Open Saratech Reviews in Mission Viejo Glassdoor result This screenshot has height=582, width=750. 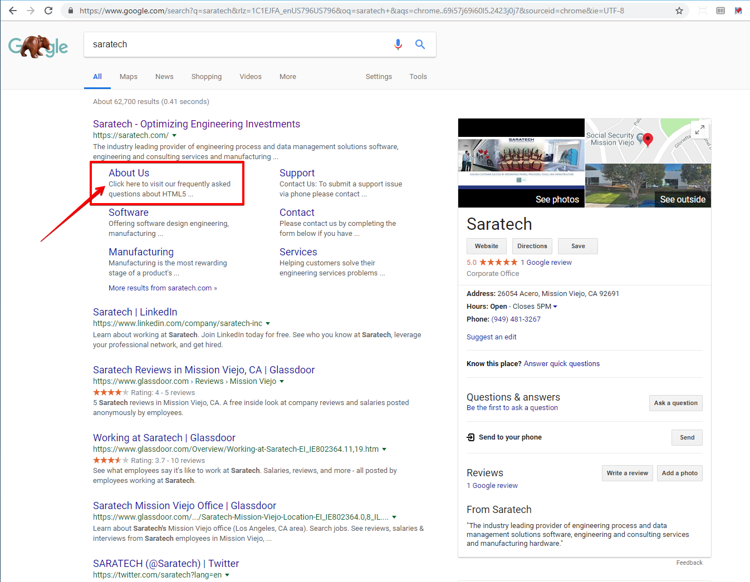(204, 370)
